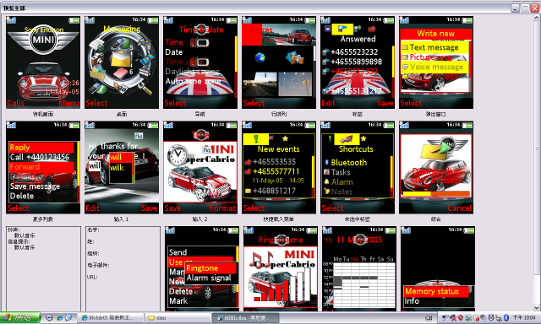Launch Internet Explorer from quick launch
Viewport: 541px width, 324px height.
pyautogui.click(x=59, y=318)
